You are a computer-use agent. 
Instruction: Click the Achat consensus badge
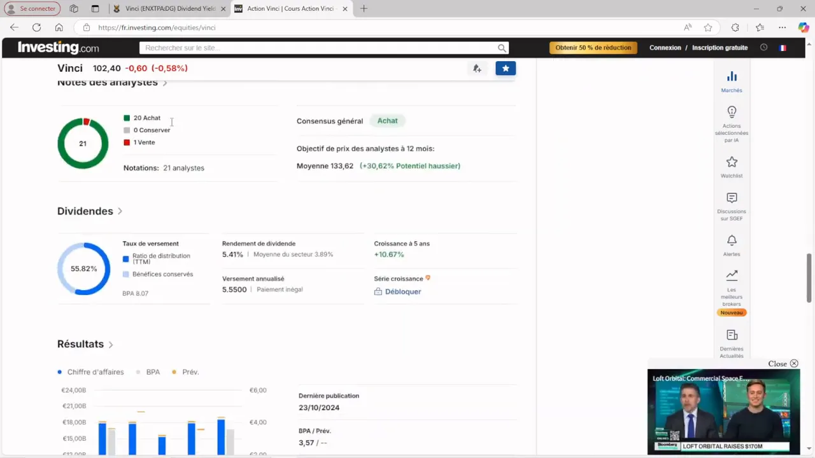click(387, 121)
